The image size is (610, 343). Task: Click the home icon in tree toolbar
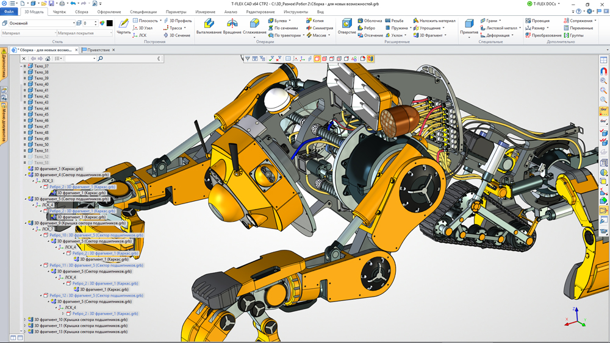[x=48, y=59]
